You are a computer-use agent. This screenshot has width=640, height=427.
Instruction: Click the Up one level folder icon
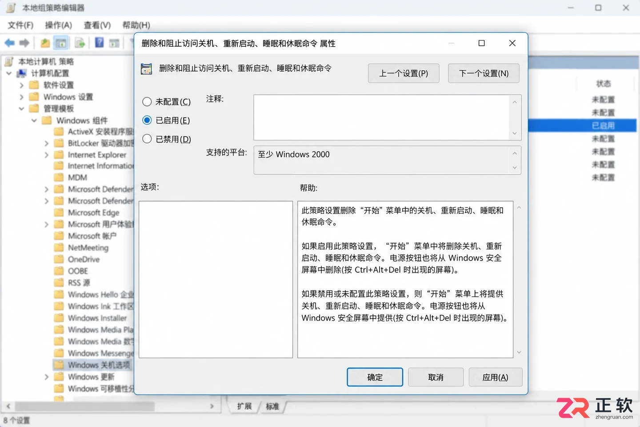tap(45, 43)
